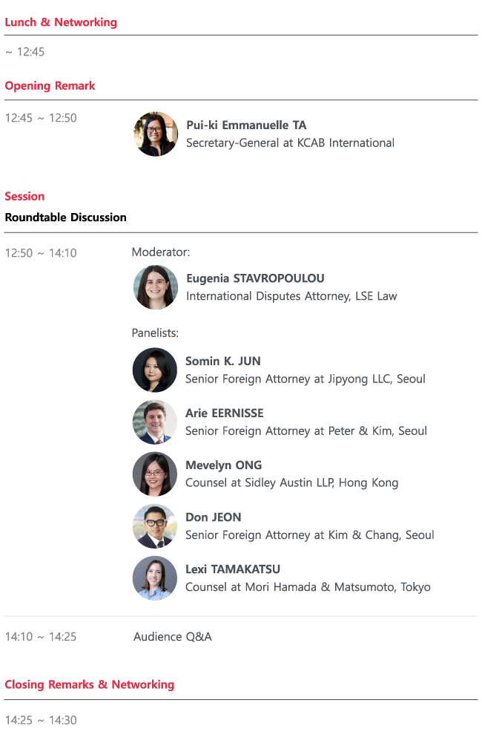Click the Arie EERNISSE name
The width and height of the screenshot is (482, 752).
[225, 413]
